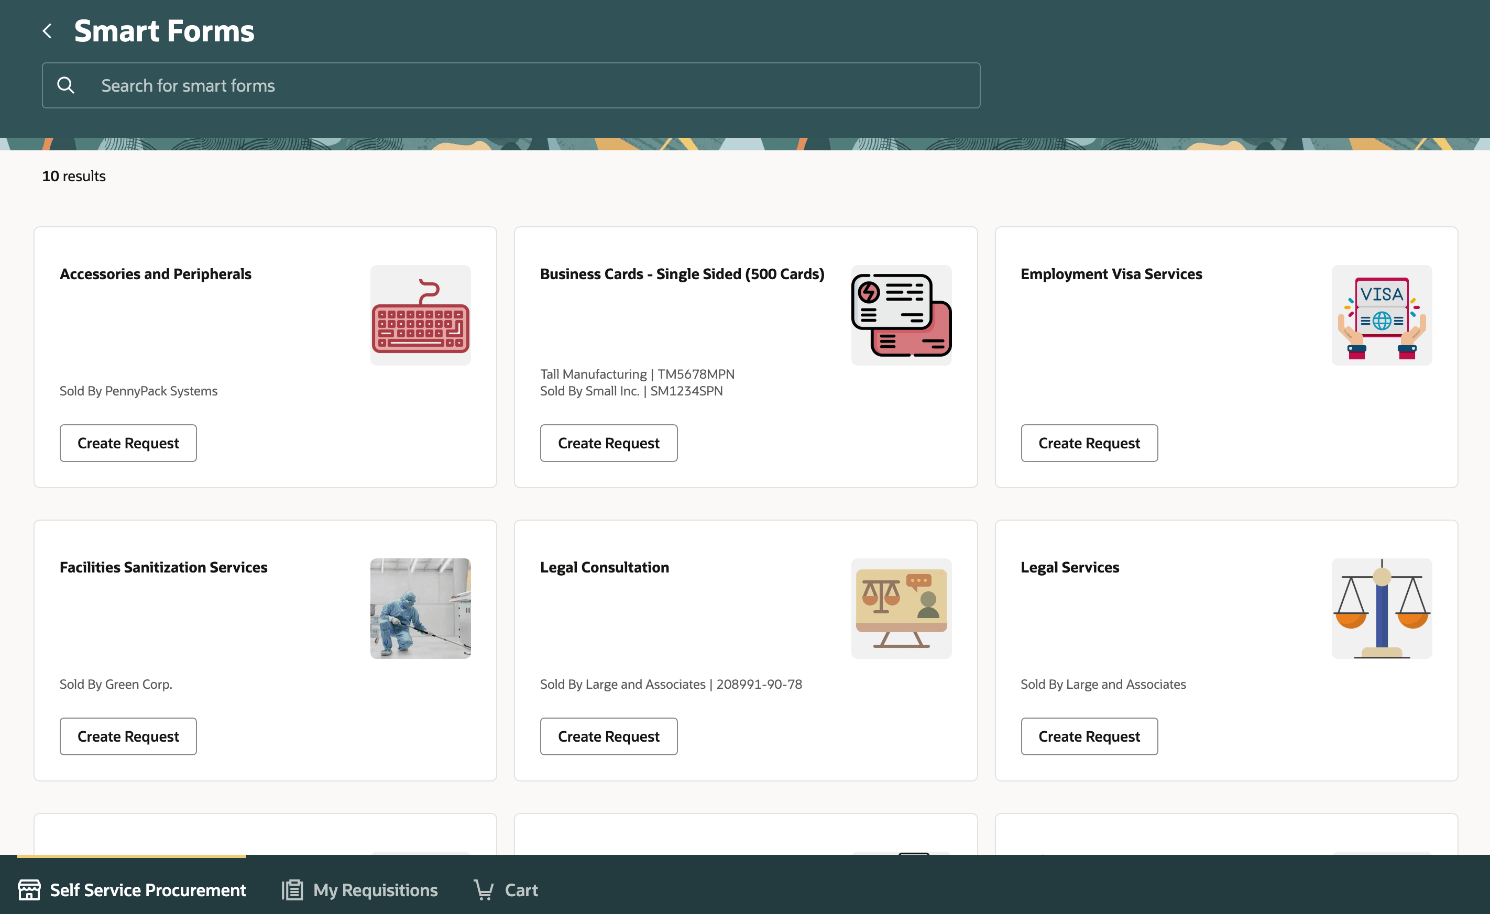Click the keyboard icon for Accessories and Peripherals
Image resolution: width=1490 pixels, height=914 pixels.
point(420,315)
